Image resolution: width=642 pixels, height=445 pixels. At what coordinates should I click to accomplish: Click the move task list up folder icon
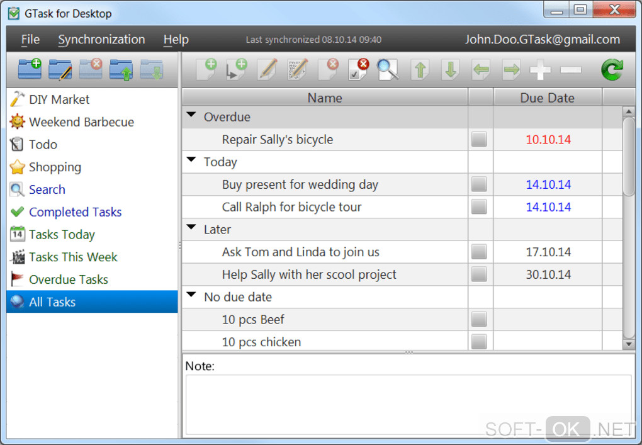coord(121,70)
